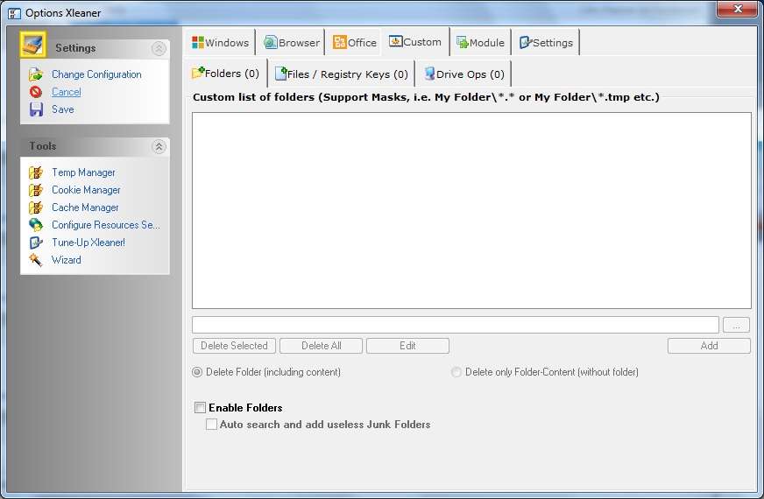Click the browse (...) button

pos(736,325)
